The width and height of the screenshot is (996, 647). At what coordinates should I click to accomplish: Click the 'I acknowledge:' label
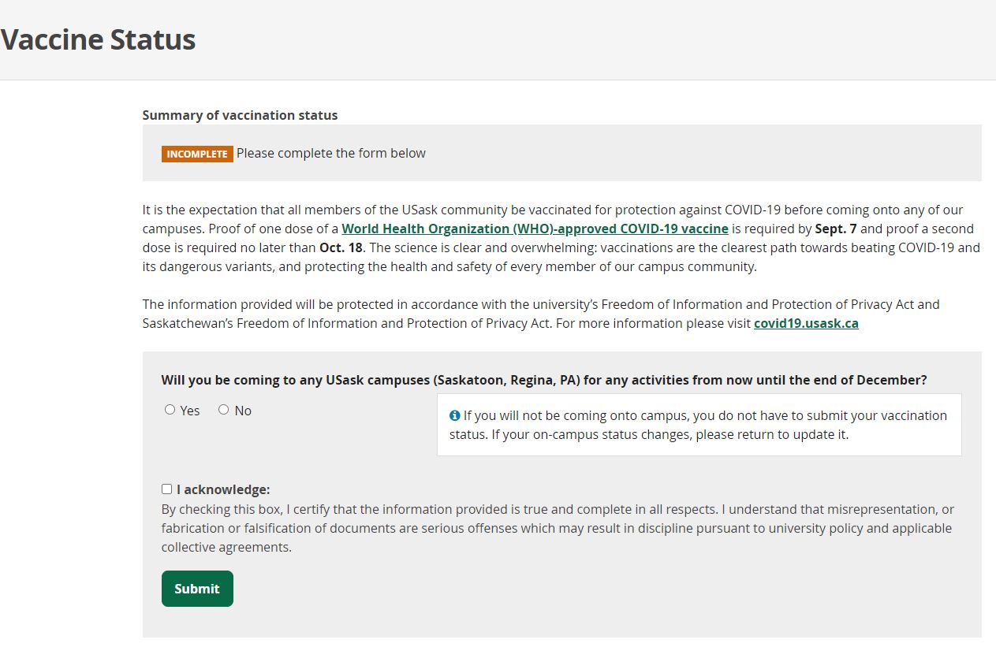coord(223,489)
